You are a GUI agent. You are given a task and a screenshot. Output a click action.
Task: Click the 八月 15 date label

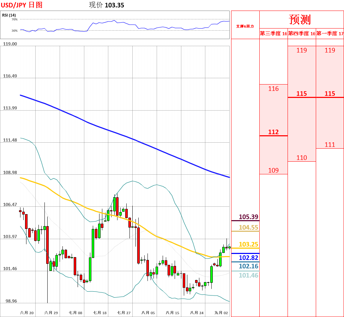(x=173, y=313)
